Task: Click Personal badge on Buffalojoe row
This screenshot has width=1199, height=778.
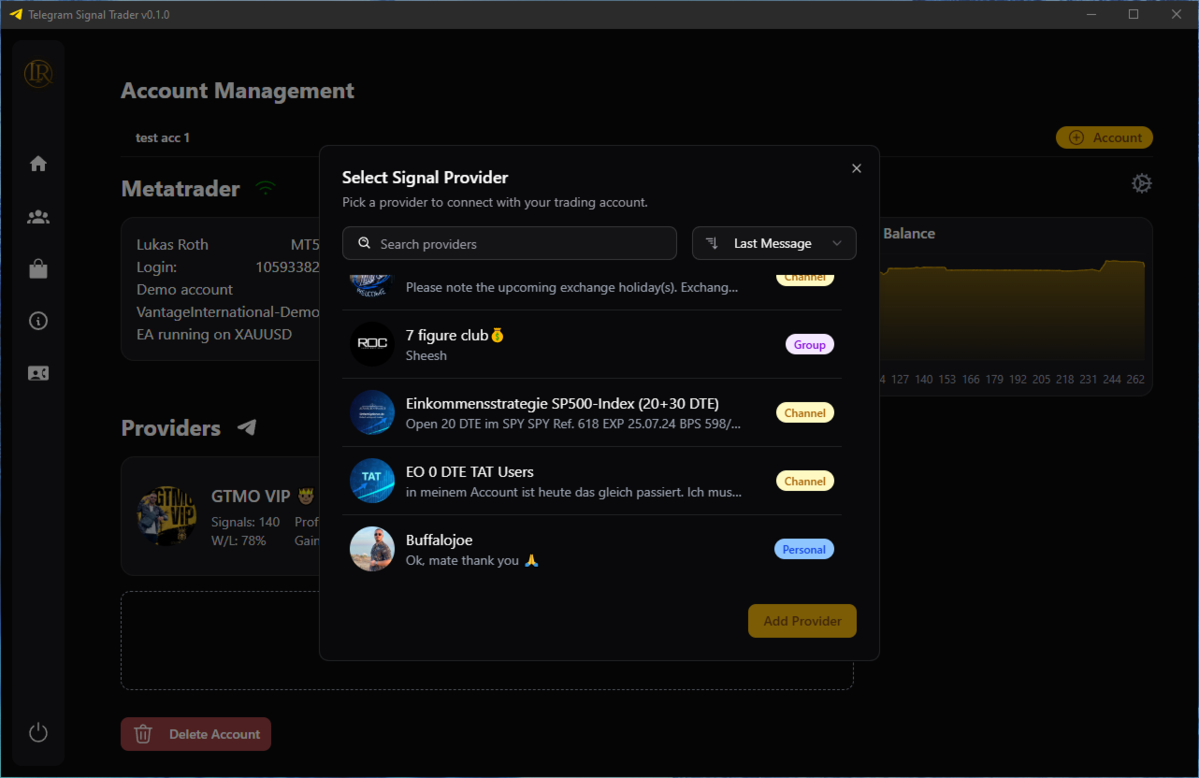Action: [x=804, y=549]
